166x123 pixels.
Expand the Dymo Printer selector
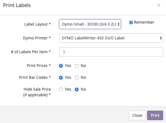111,38
